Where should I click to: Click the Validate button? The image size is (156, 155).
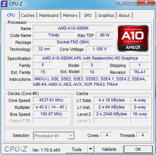[109, 149]
